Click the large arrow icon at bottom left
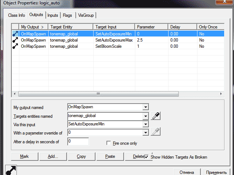234x175 pixels. 11,171
